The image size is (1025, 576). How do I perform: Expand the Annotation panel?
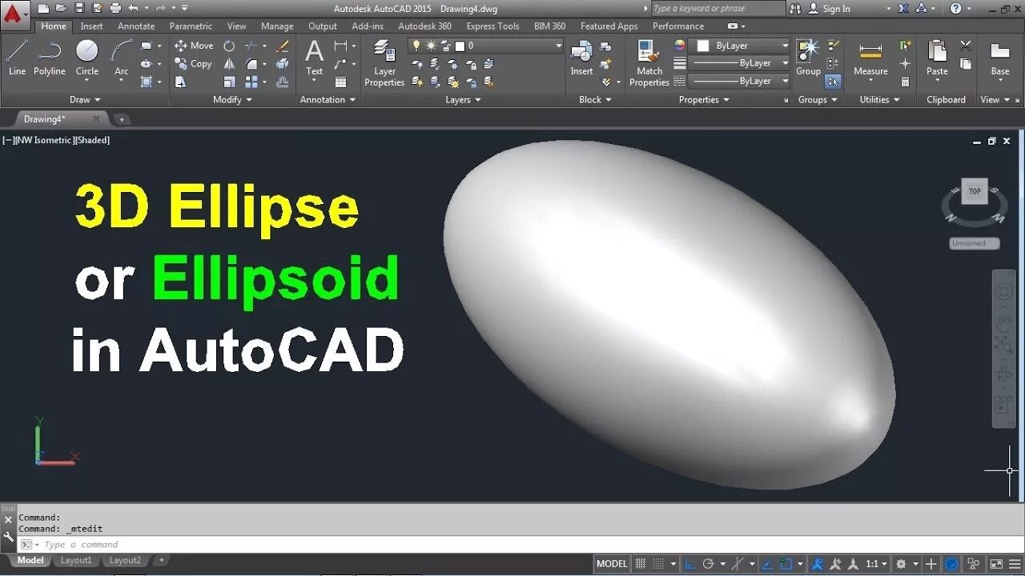(x=328, y=100)
